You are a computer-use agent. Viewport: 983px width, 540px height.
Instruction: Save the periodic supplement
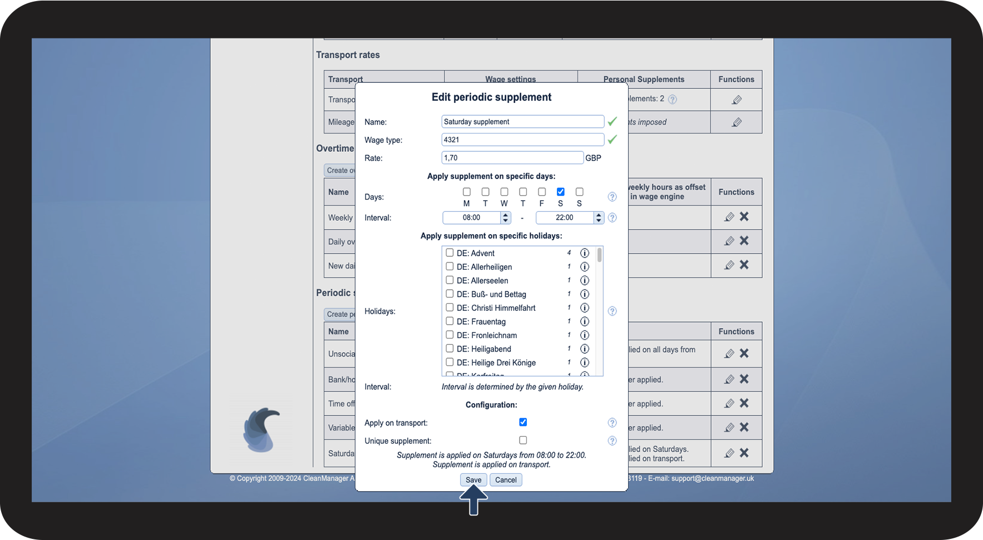click(473, 480)
